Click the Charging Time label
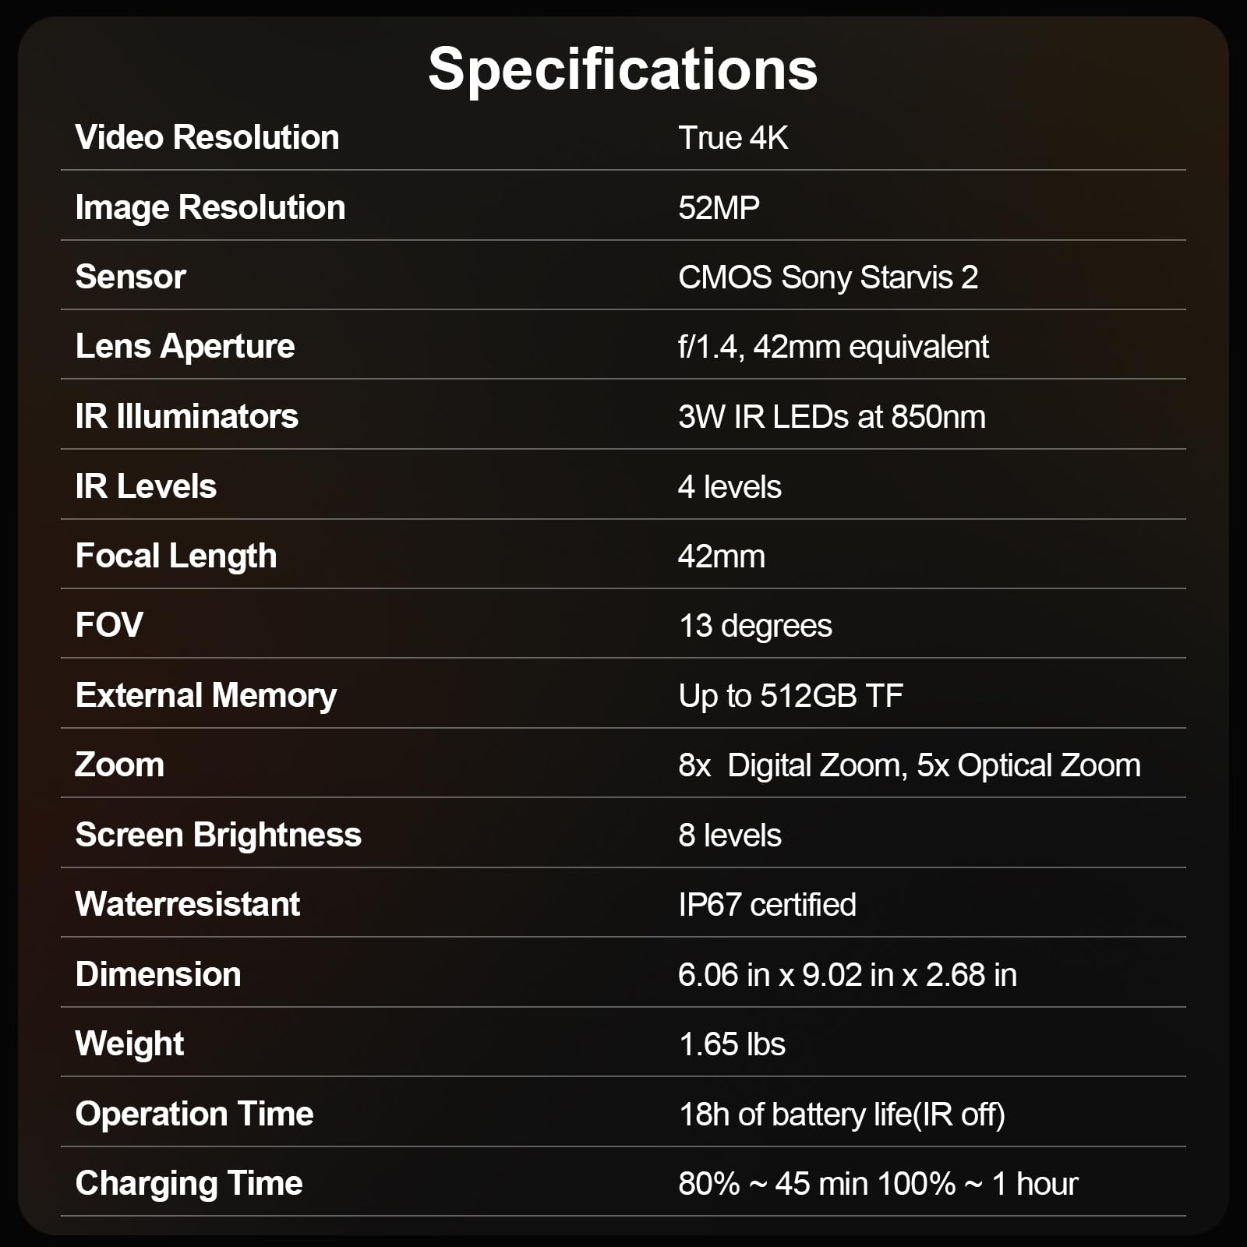Screen dimensions: 1247x1247 [189, 1183]
